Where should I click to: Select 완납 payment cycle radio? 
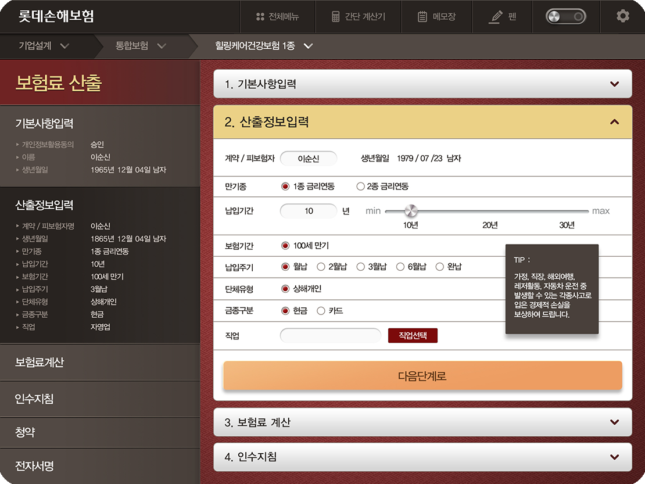click(439, 267)
